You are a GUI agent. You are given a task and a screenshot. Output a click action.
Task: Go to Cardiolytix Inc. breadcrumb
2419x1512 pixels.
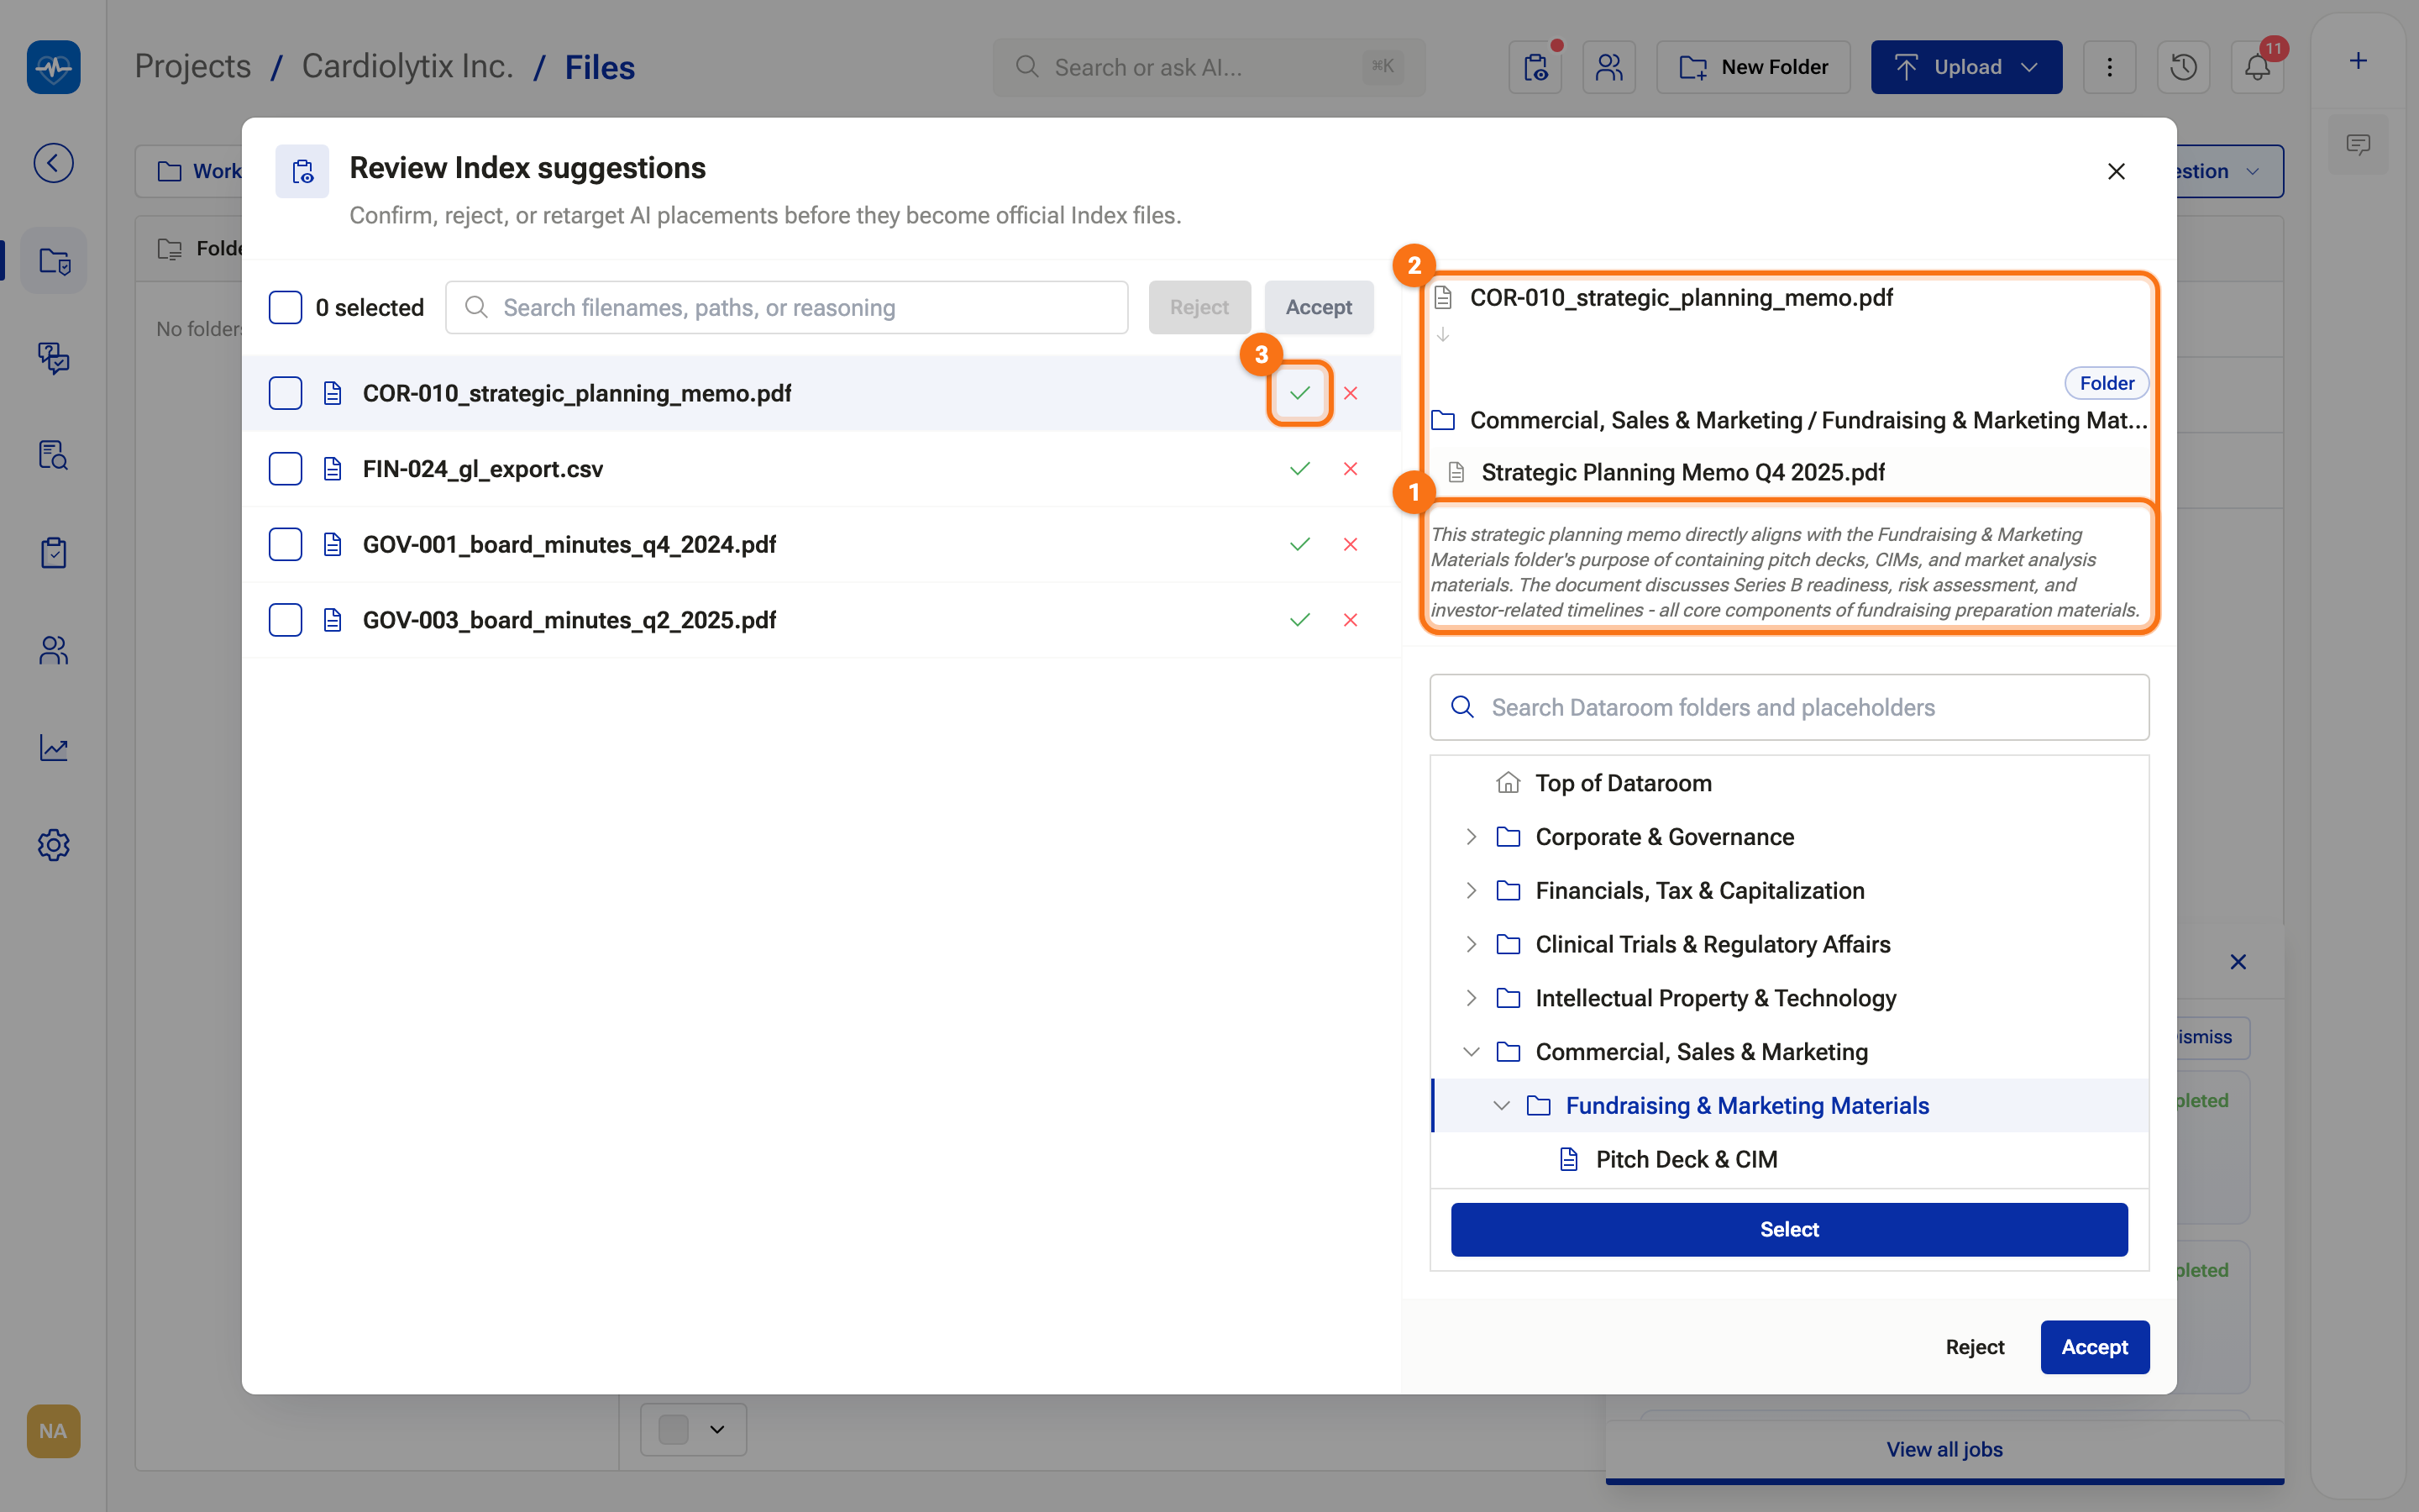tap(408, 67)
